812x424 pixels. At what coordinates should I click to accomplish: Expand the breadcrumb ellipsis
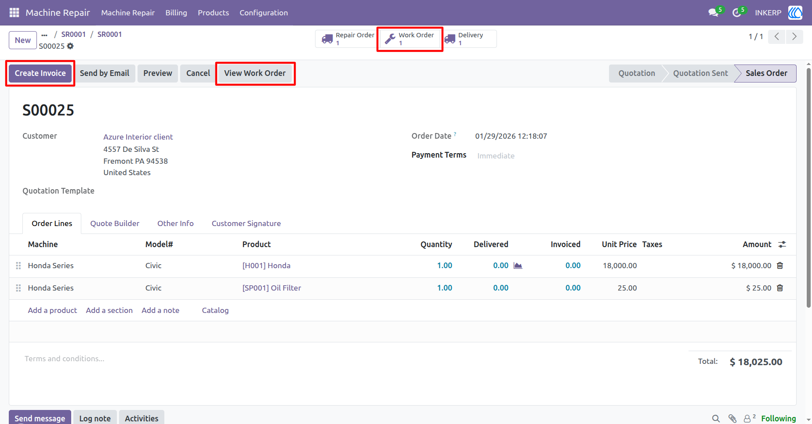44,35
